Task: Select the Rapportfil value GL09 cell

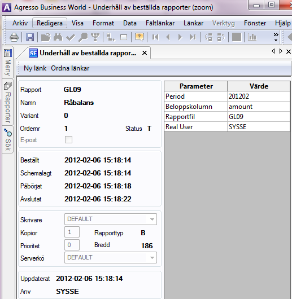Action: (x=259, y=117)
